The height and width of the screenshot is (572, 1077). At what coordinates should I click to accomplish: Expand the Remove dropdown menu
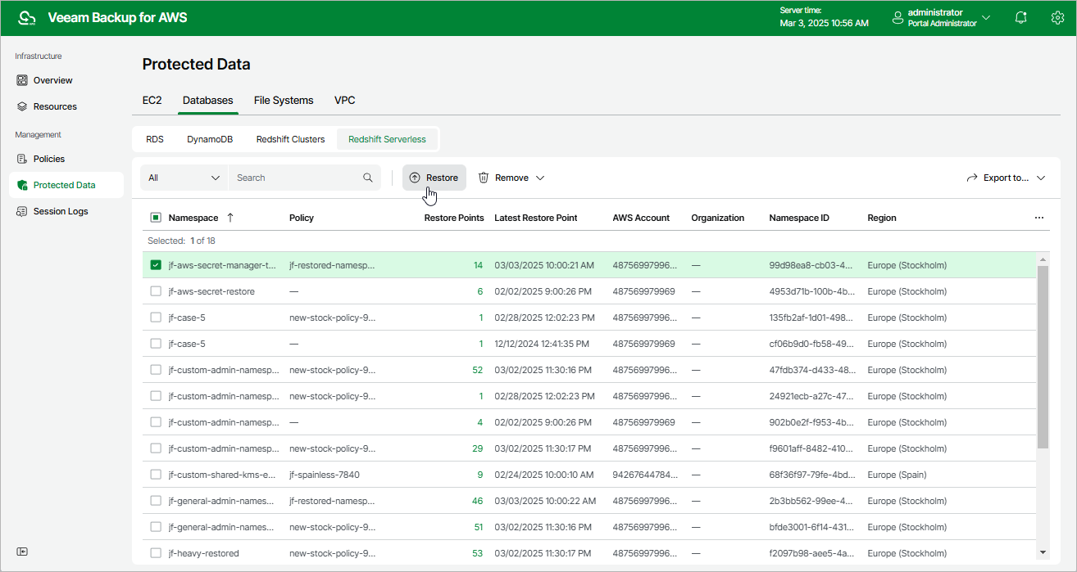pyautogui.click(x=511, y=178)
